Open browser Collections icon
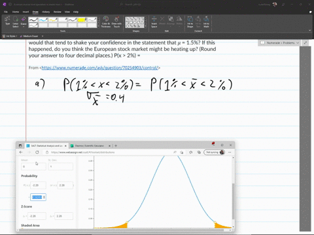The width and height of the screenshot is (314, 235). pos(199,152)
